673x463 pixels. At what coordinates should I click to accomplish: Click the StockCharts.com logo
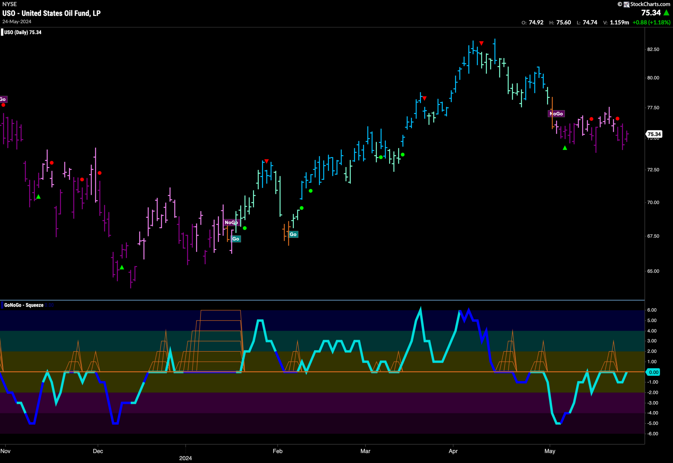tap(647, 4)
